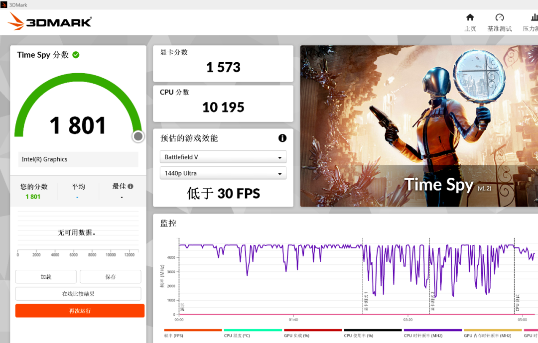Image resolution: width=538 pixels, height=343 pixels.
Task: Toggle the CPU 温度 (°C) green legend
Action: tap(253, 334)
